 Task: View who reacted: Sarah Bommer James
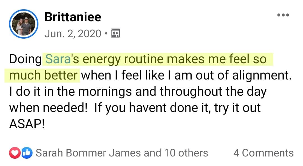89,153
